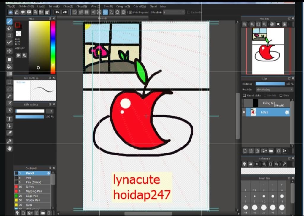Screen dimensions: 304x216
Task: Select the Sumi brush
Action: point(32,205)
